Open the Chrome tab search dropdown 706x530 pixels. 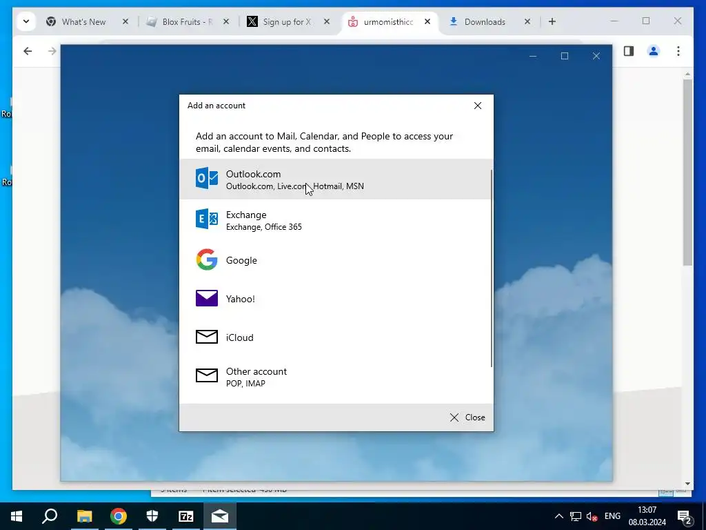click(x=26, y=21)
